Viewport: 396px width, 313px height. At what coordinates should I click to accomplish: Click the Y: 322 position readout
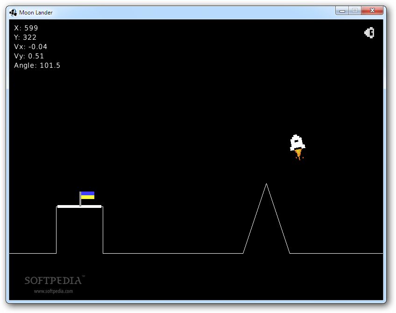click(25, 37)
